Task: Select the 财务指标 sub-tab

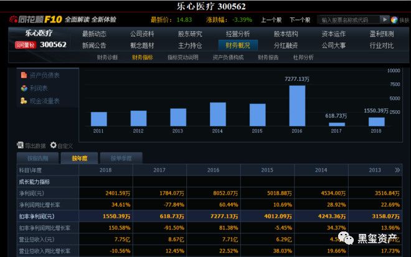Action: (x=143, y=57)
